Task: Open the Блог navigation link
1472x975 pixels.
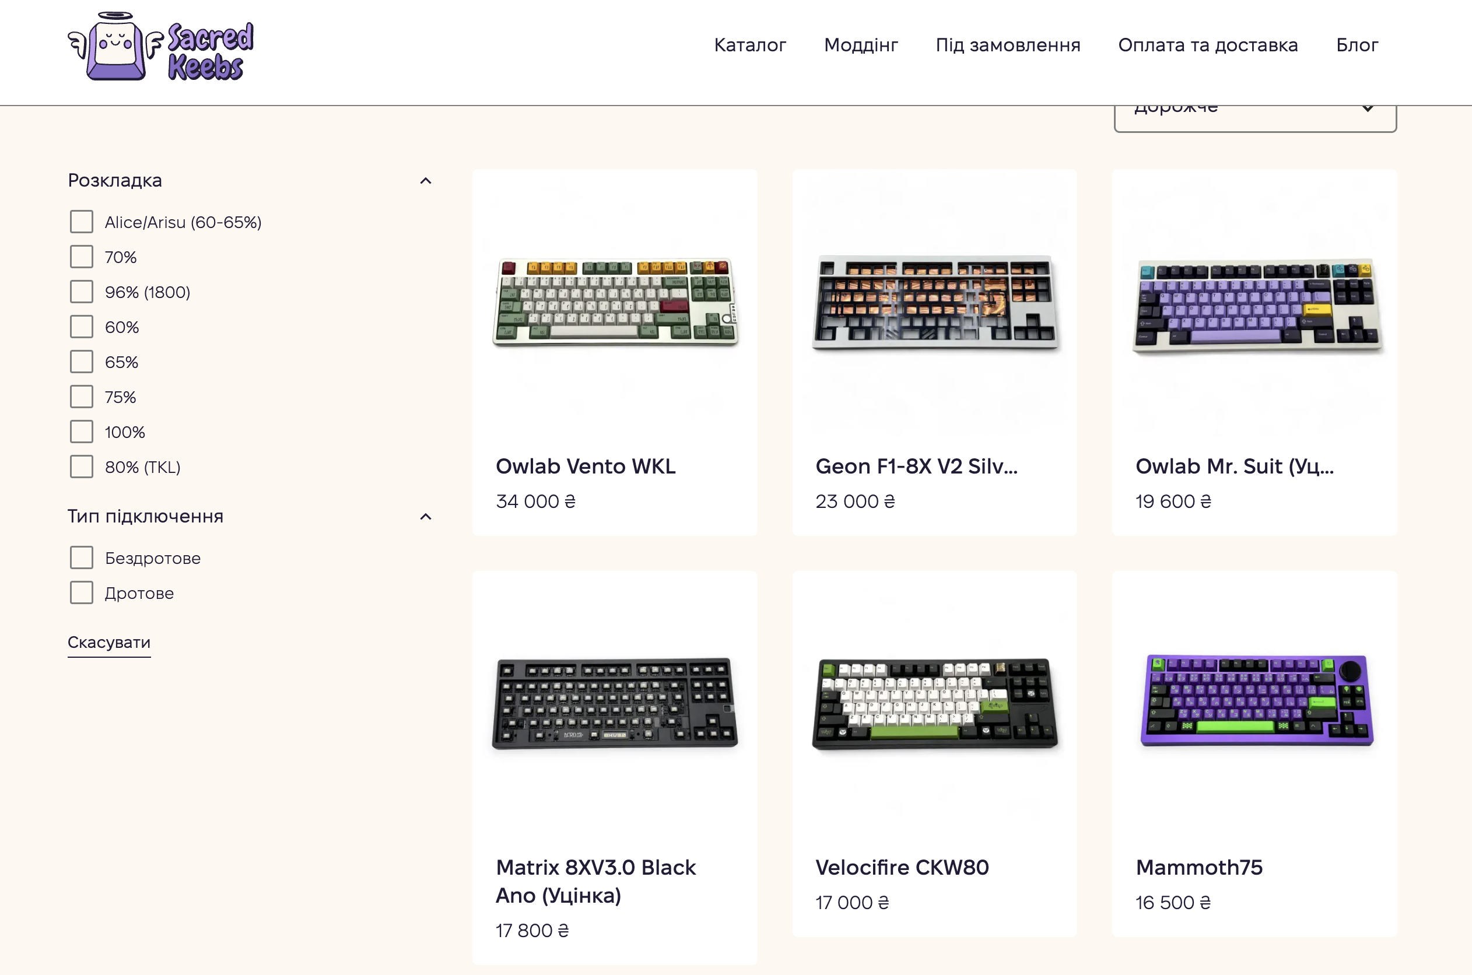Action: (x=1357, y=45)
